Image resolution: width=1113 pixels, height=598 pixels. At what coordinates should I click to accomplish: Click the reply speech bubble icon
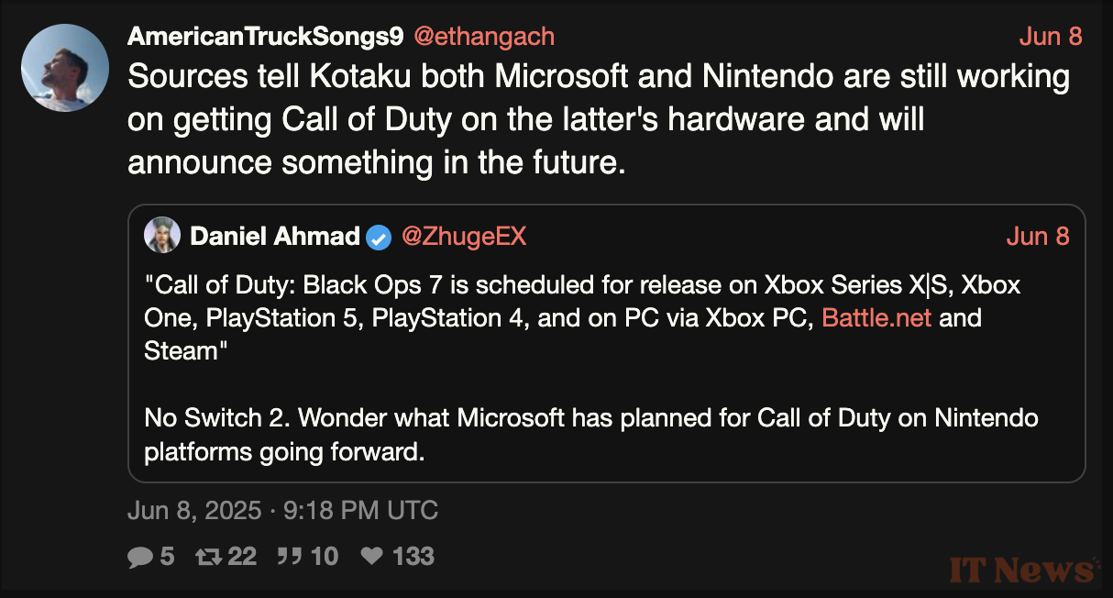[139, 557]
